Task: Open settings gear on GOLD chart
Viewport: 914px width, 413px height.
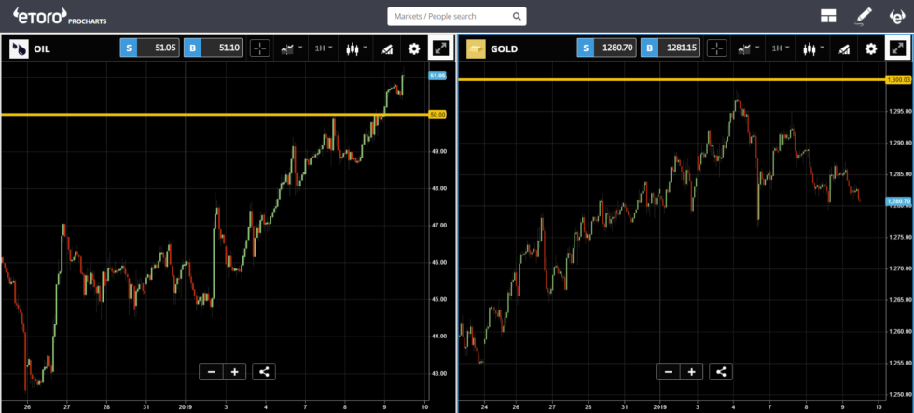Action: coord(870,48)
